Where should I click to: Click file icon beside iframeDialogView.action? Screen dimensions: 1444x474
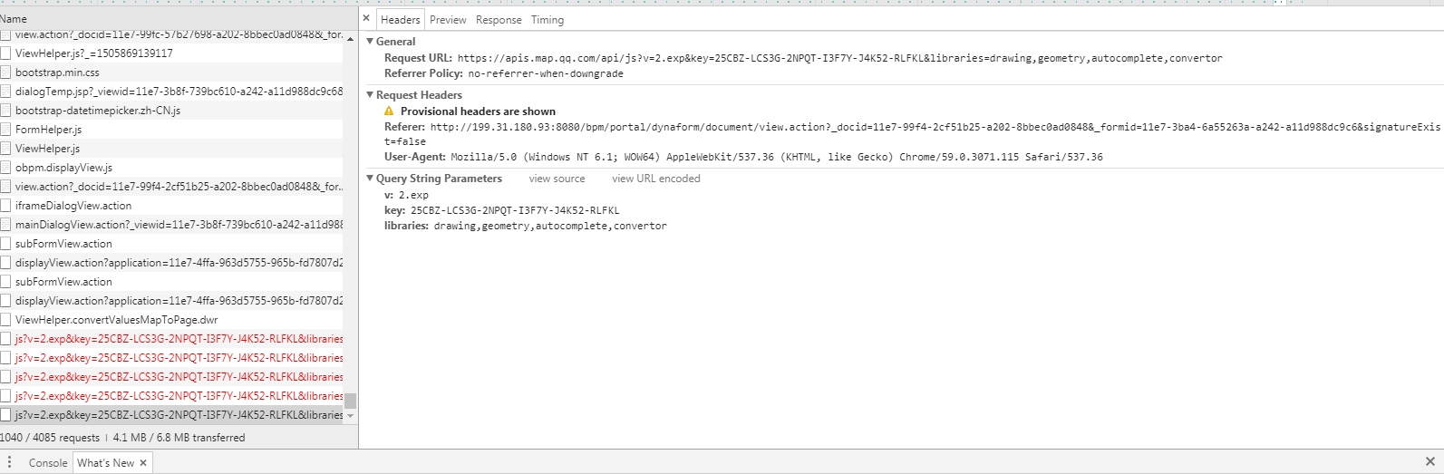pos(5,206)
